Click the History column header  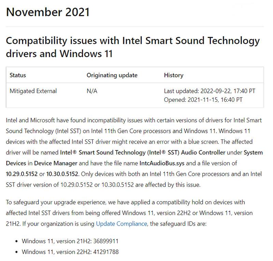174,75
